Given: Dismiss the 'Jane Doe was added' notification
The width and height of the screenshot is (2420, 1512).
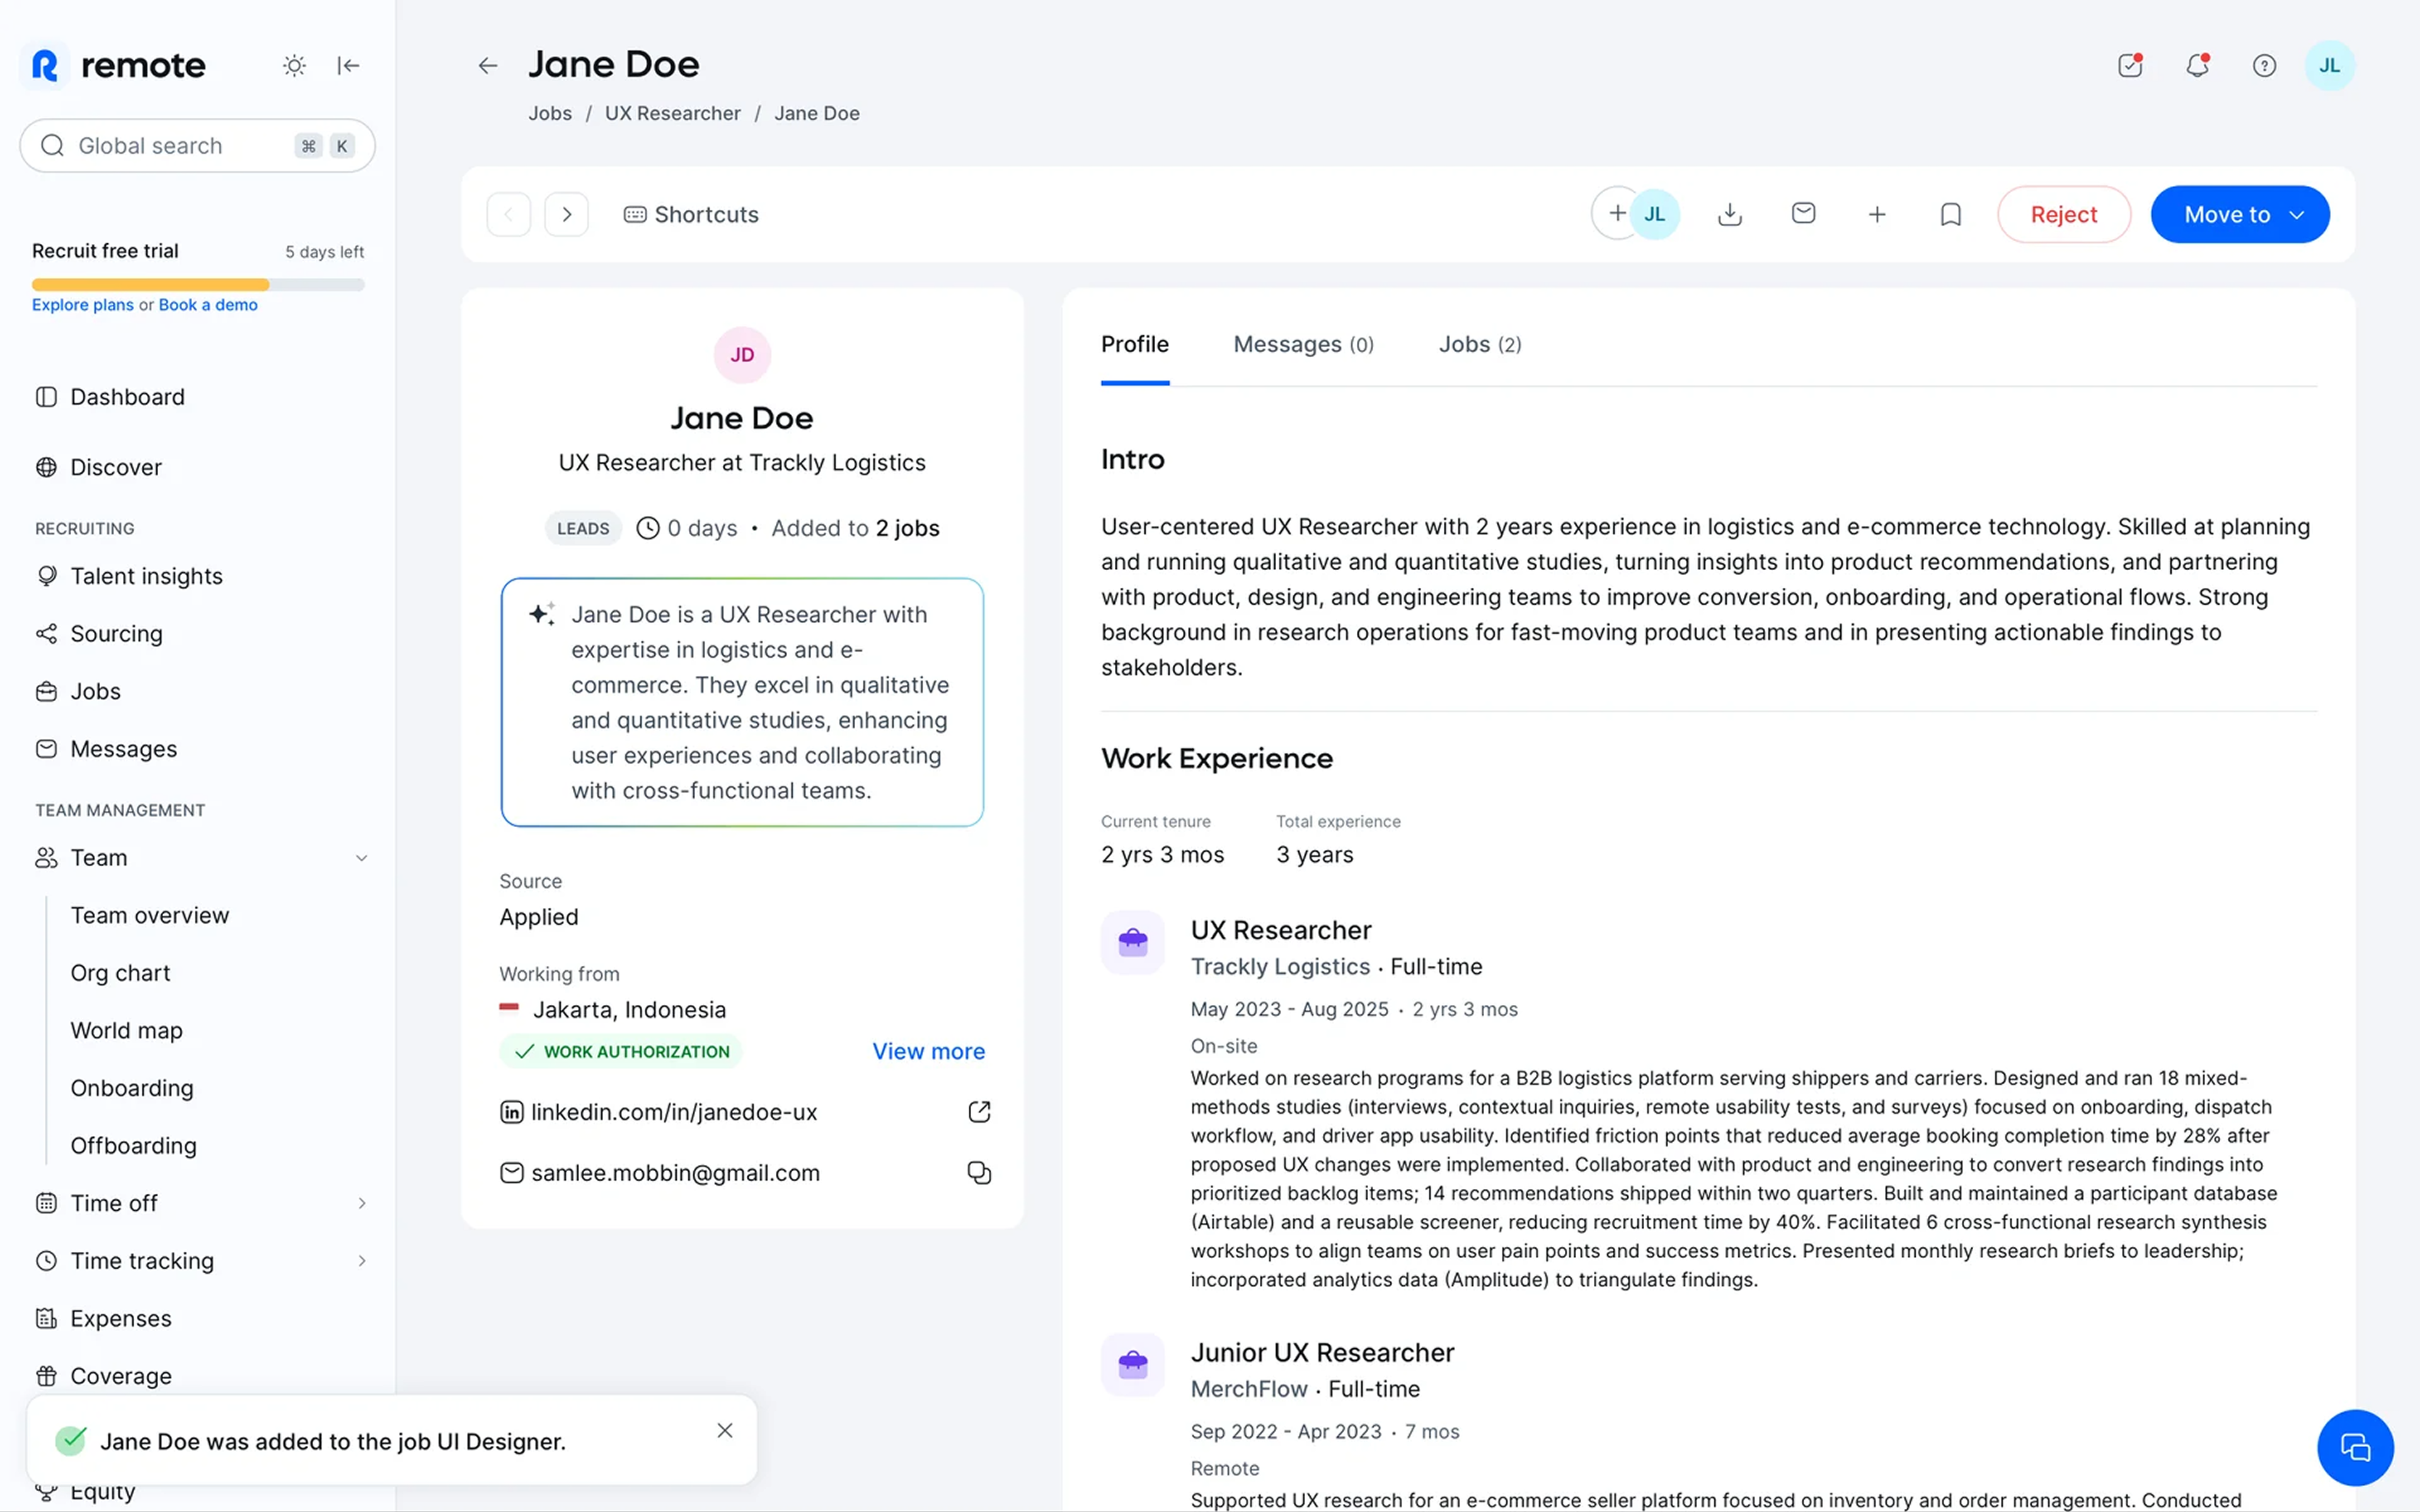Looking at the screenshot, I should [x=724, y=1430].
